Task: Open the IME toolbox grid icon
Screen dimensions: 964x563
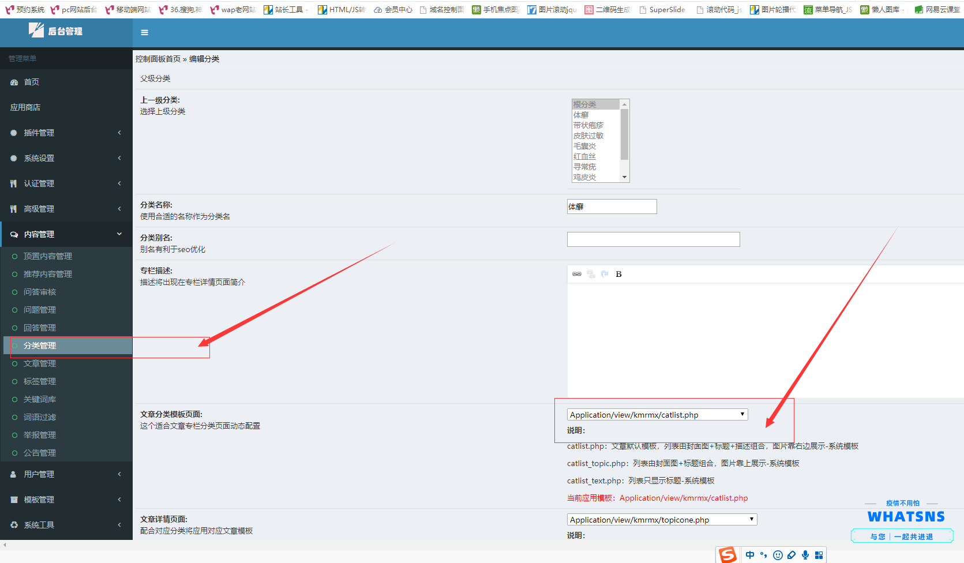Action: [819, 555]
